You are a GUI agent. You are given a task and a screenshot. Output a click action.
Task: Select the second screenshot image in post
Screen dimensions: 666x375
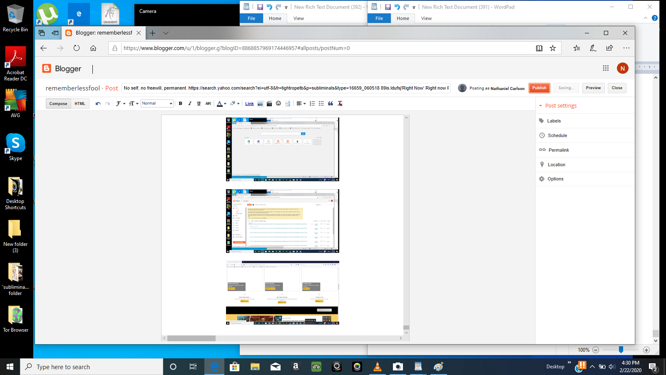[283, 221]
